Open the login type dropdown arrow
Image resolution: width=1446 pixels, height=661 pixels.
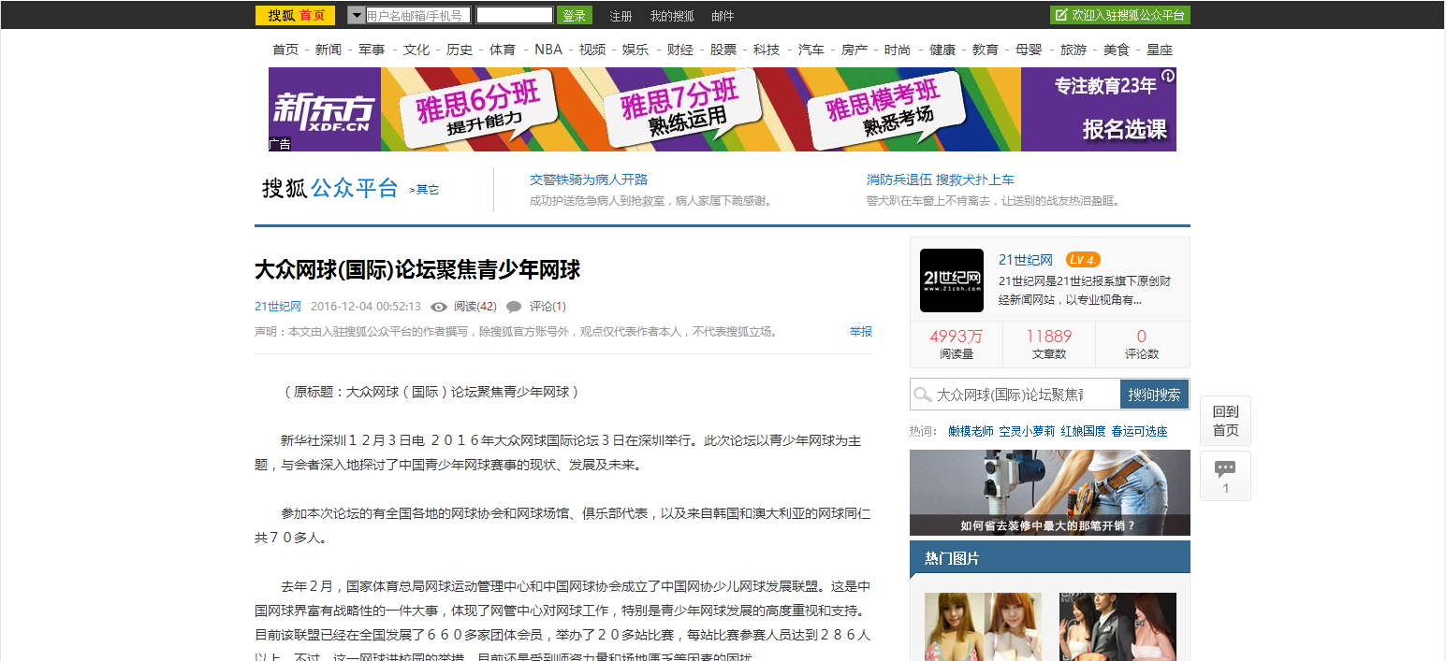coord(357,15)
